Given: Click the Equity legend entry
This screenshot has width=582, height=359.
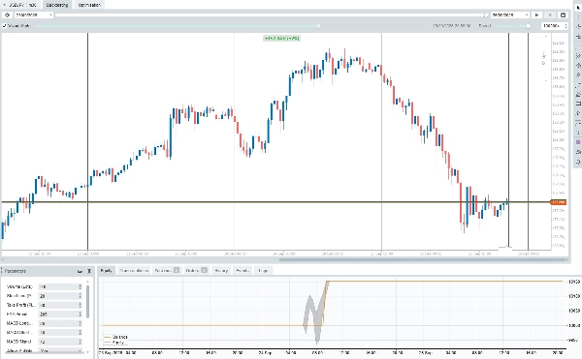Looking at the screenshot, I should pos(113,343).
